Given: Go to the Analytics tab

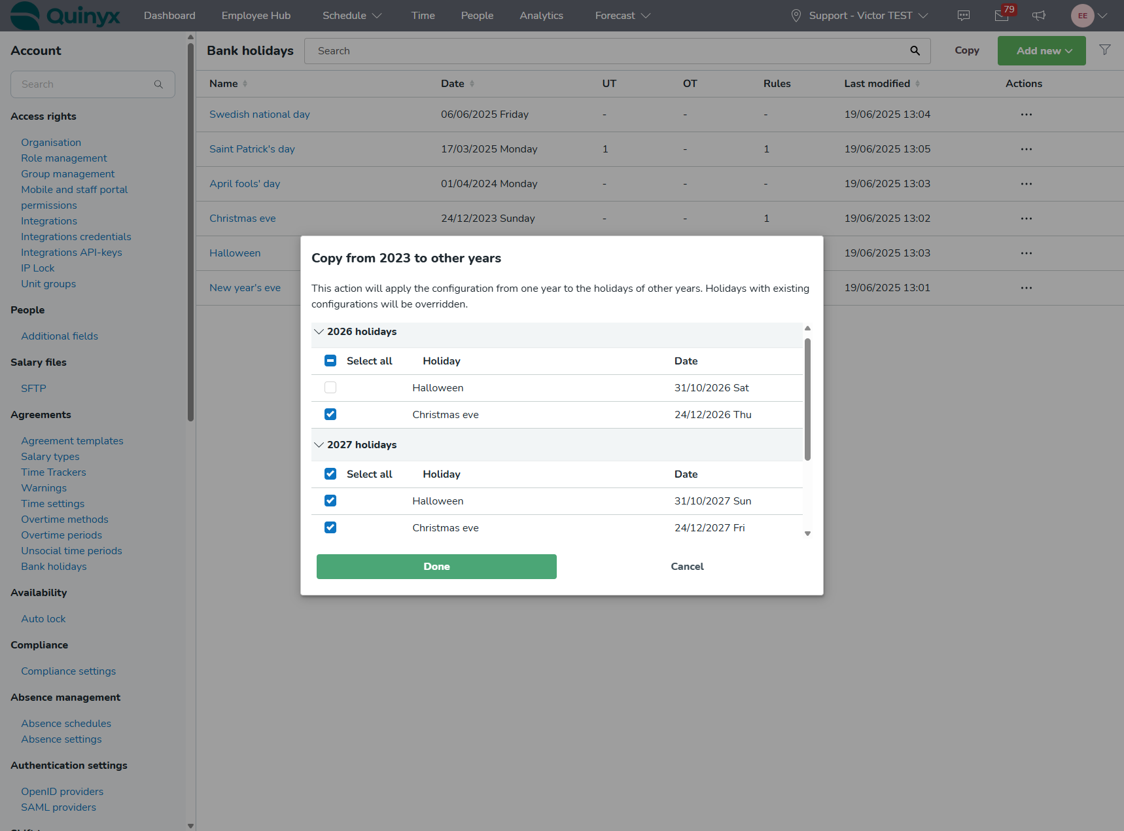Looking at the screenshot, I should click(x=541, y=16).
